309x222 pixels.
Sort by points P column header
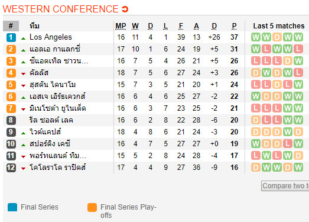click(x=234, y=26)
